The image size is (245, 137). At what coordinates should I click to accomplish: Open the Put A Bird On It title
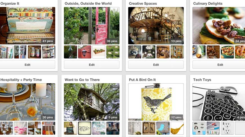(142, 80)
